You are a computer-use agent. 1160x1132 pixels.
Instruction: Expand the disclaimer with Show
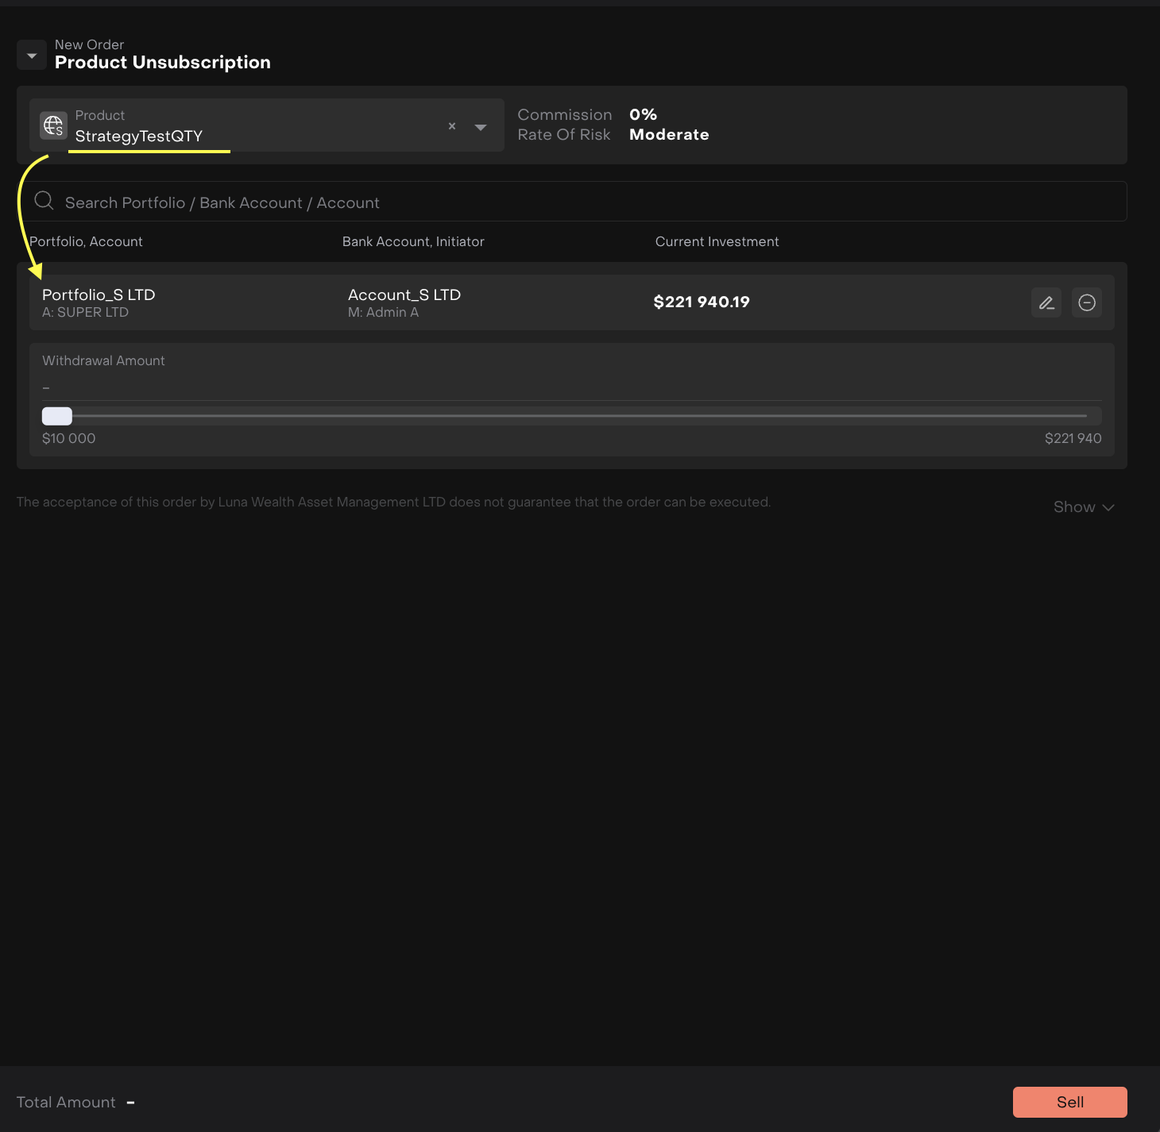[1083, 507]
